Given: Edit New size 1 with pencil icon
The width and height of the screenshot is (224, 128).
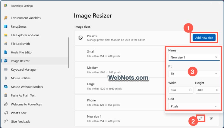Looking at the screenshot, I should click(201, 118).
